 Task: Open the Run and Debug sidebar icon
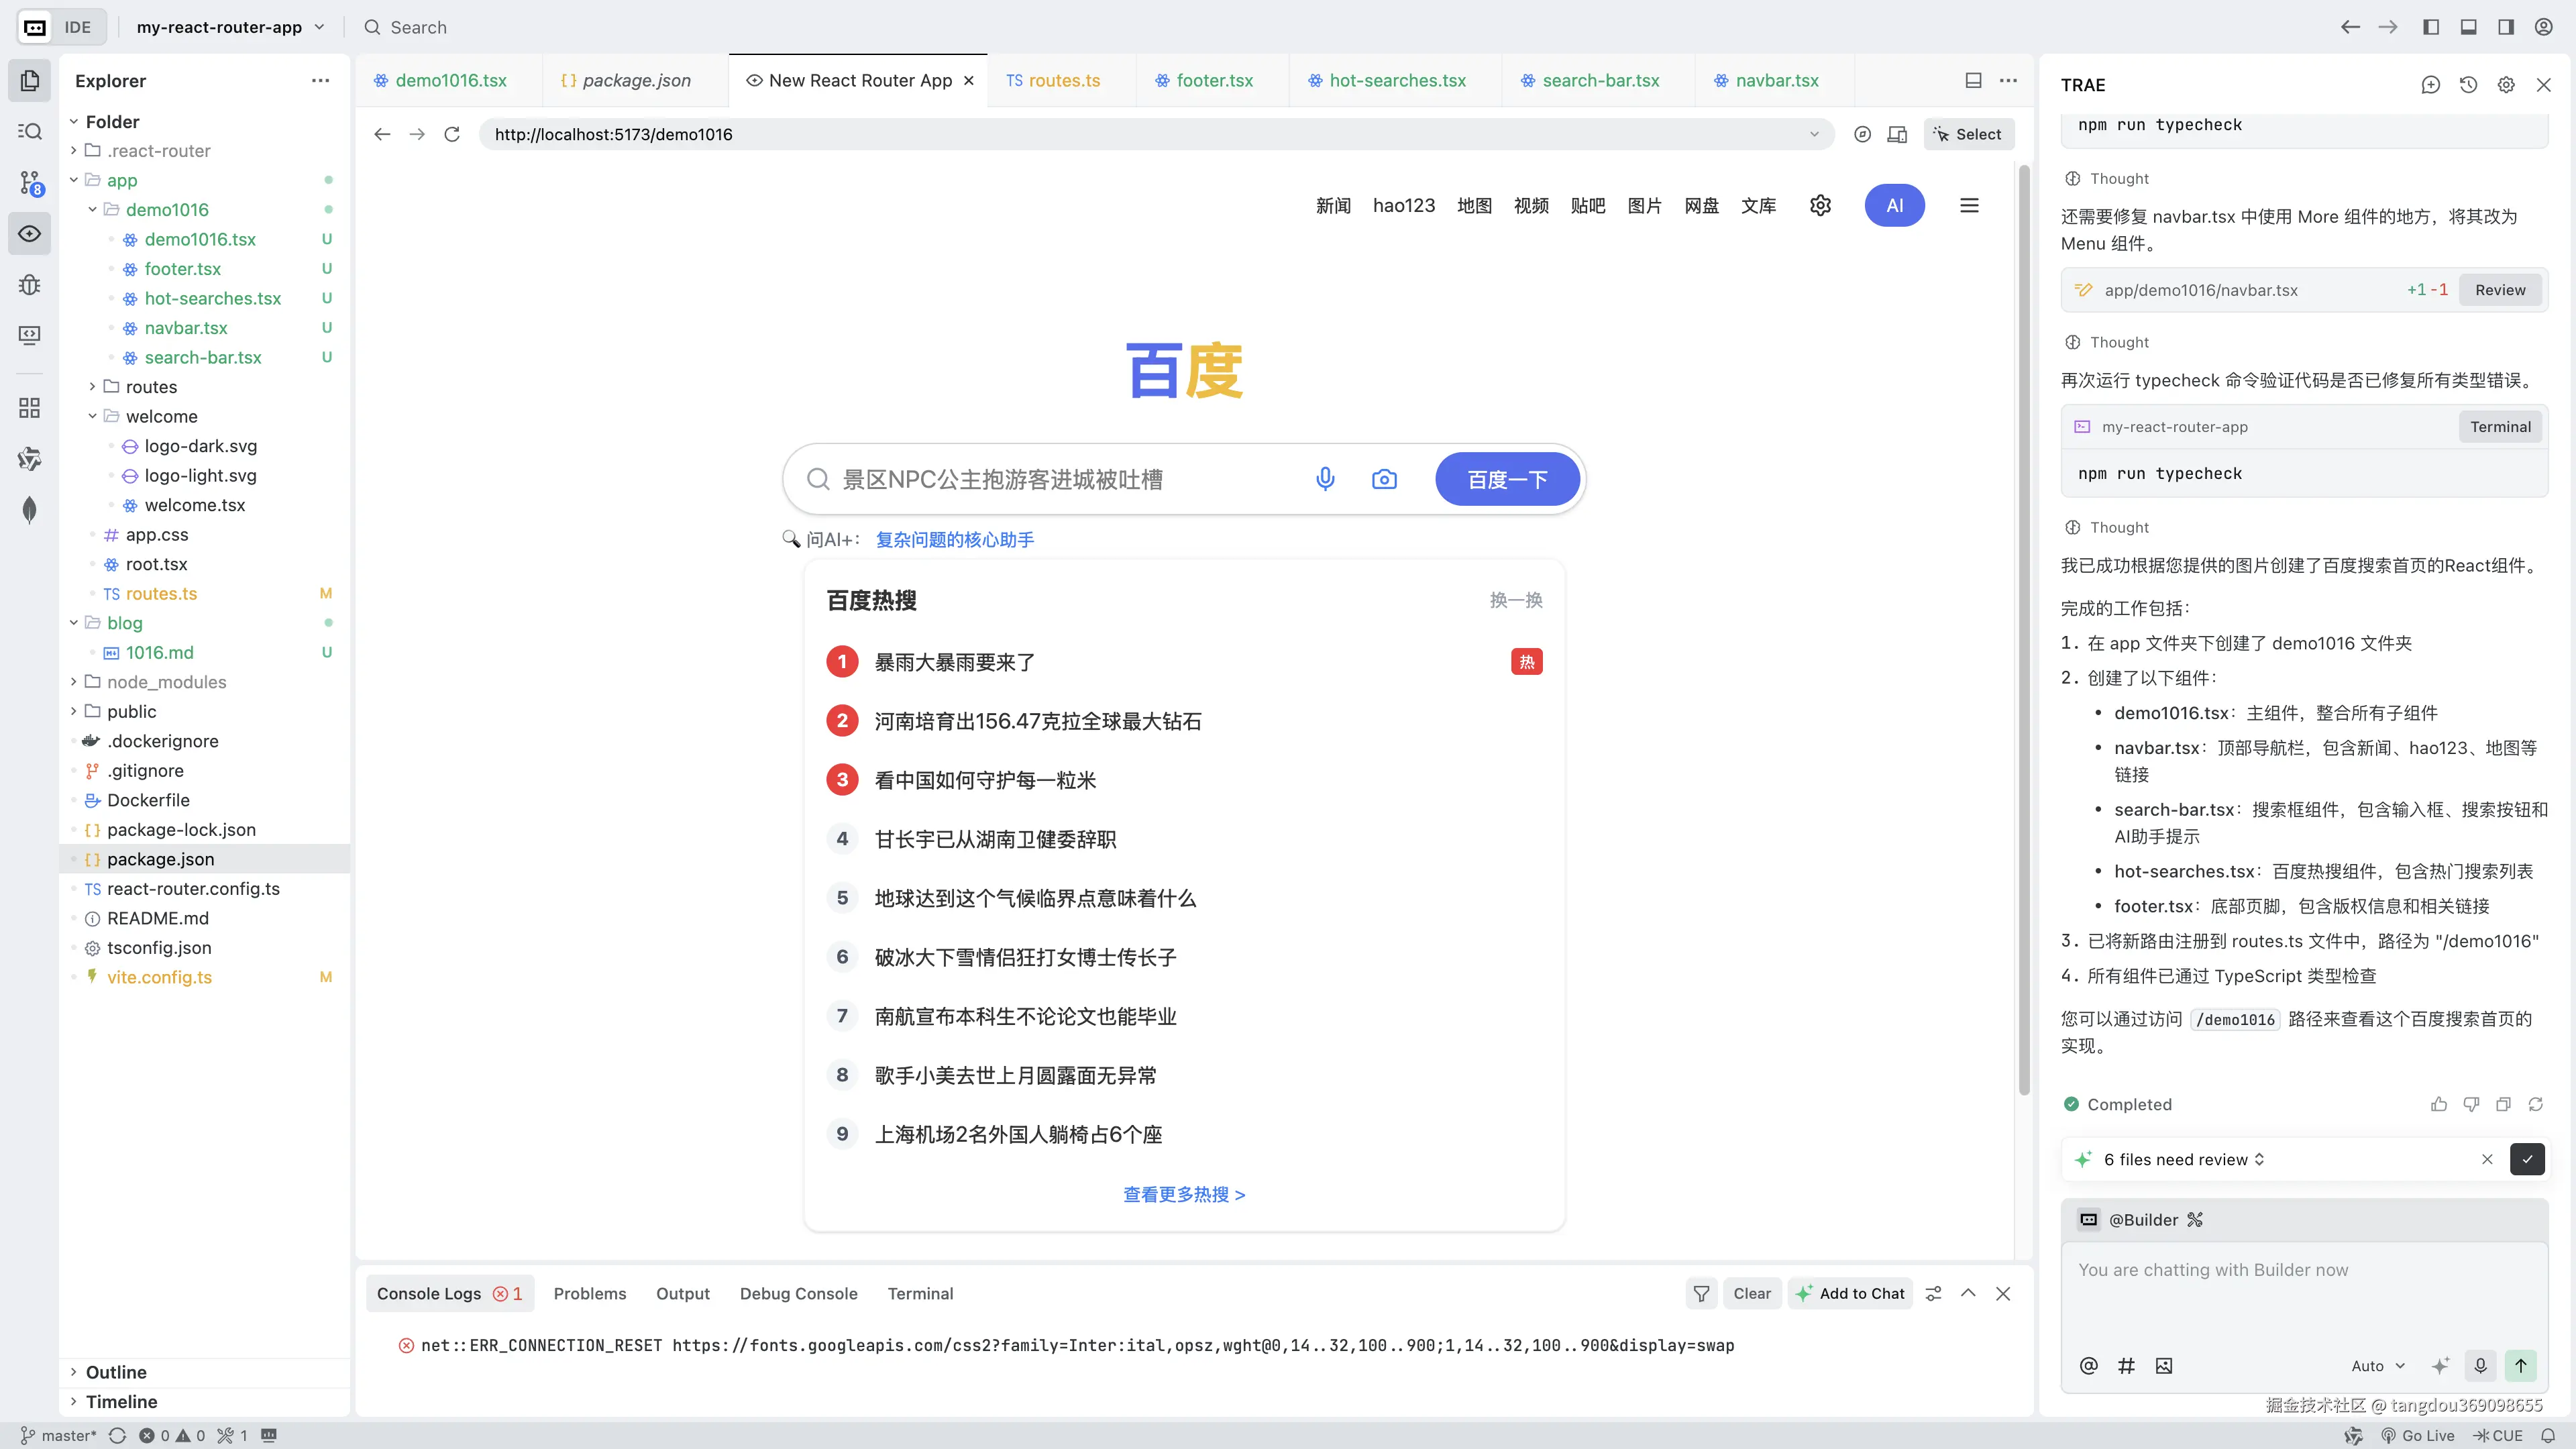[30, 285]
